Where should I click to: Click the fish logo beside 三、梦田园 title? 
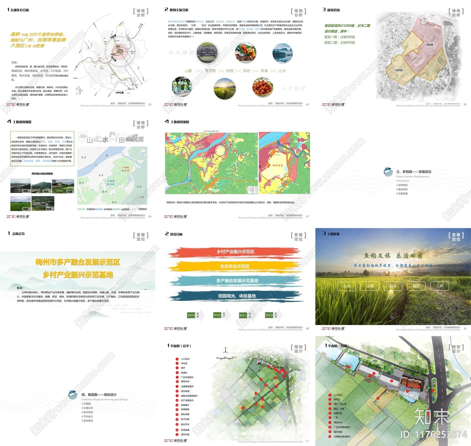(x=388, y=172)
